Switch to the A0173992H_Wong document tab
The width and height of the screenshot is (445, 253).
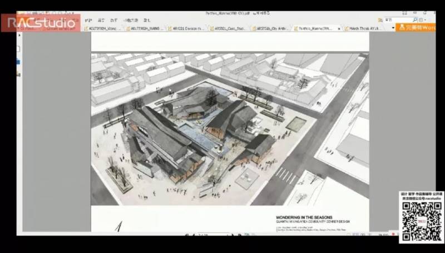[x=103, y=27]
